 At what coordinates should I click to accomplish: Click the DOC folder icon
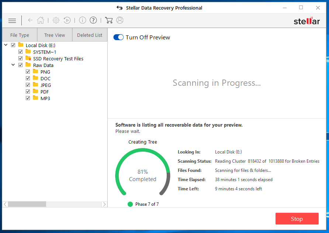pos(35,78)
